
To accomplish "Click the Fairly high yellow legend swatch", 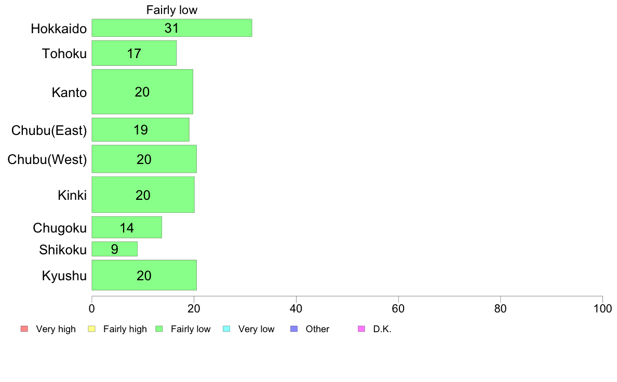I will coord(92,329).
